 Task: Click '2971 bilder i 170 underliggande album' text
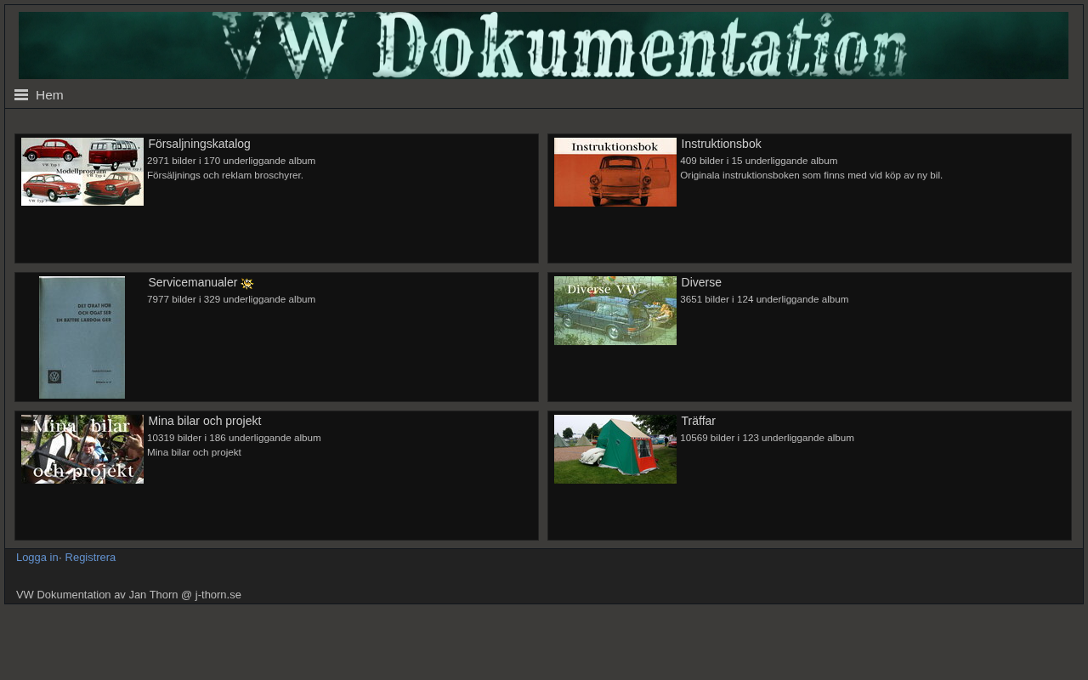click(x=231, y=161)
